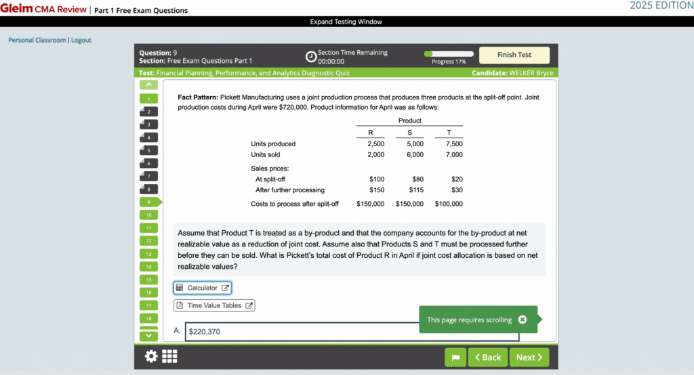Click the Gleim CMA Review logo
694x375 pixels.
tap(43, 9)
